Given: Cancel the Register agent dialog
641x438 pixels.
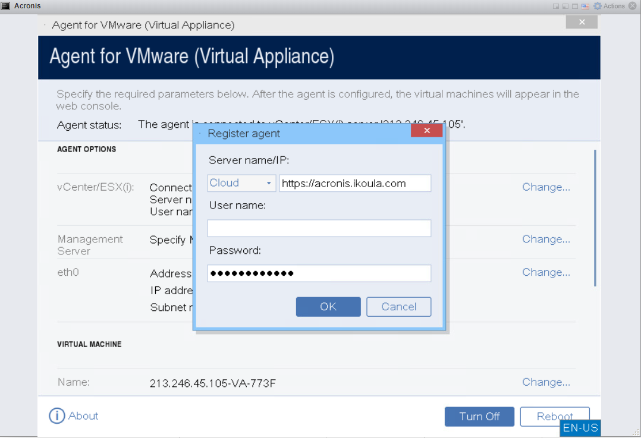Looking at the screenshot, I should click(x=398, y=307).
